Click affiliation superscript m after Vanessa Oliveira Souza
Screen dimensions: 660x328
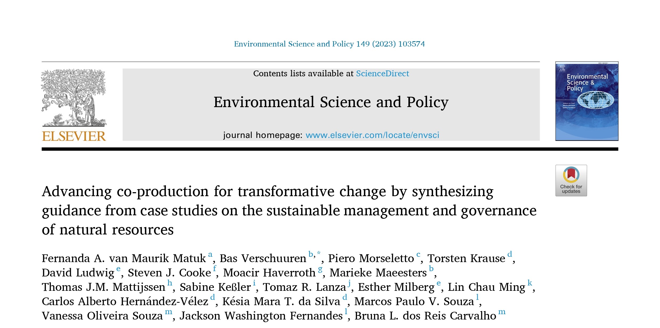coord(169,312)
